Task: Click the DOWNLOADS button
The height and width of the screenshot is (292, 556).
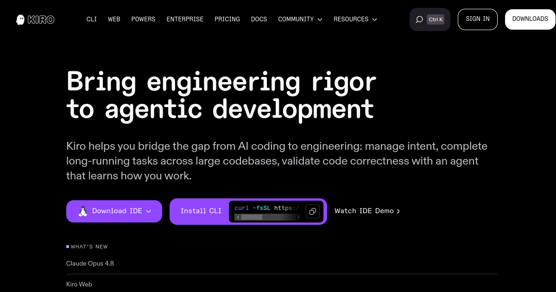Action: [x=530, y=19]
